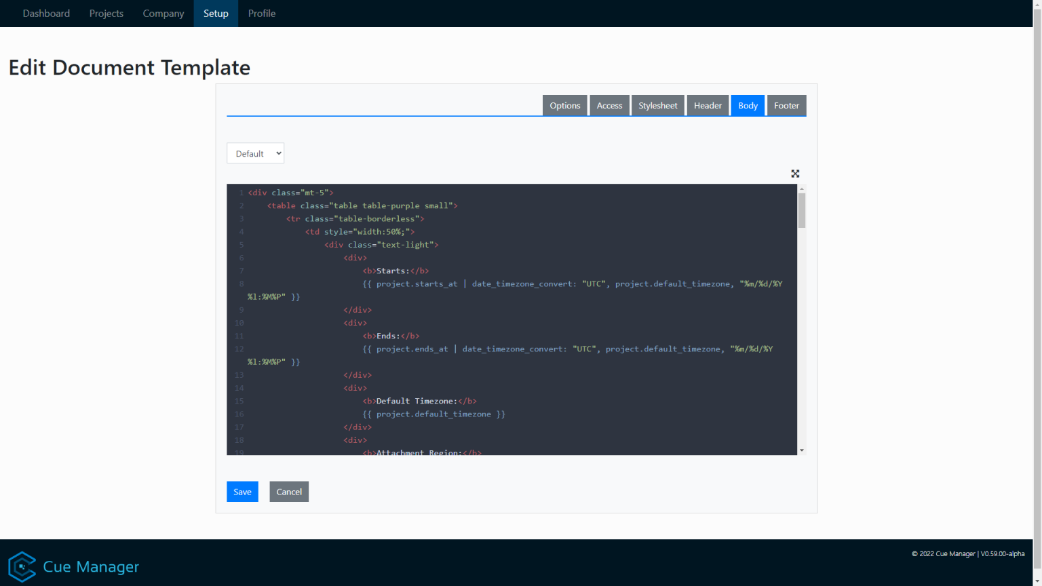The width and height of the screenshot is (1042, 586).
Task: Select the Setup menu item
Action: tap(216, 13)
